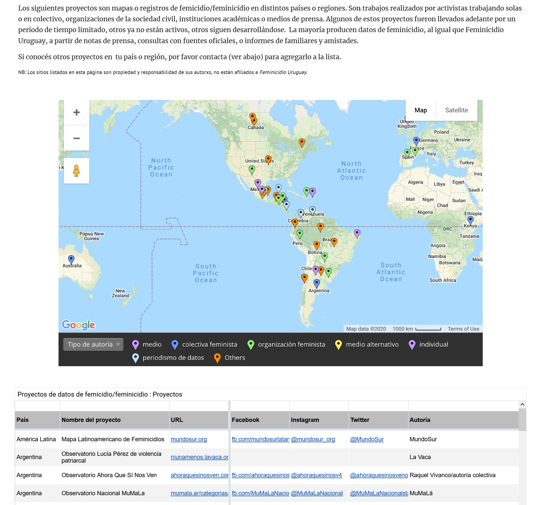Zoom in the map with plus button

click(77, 112)
